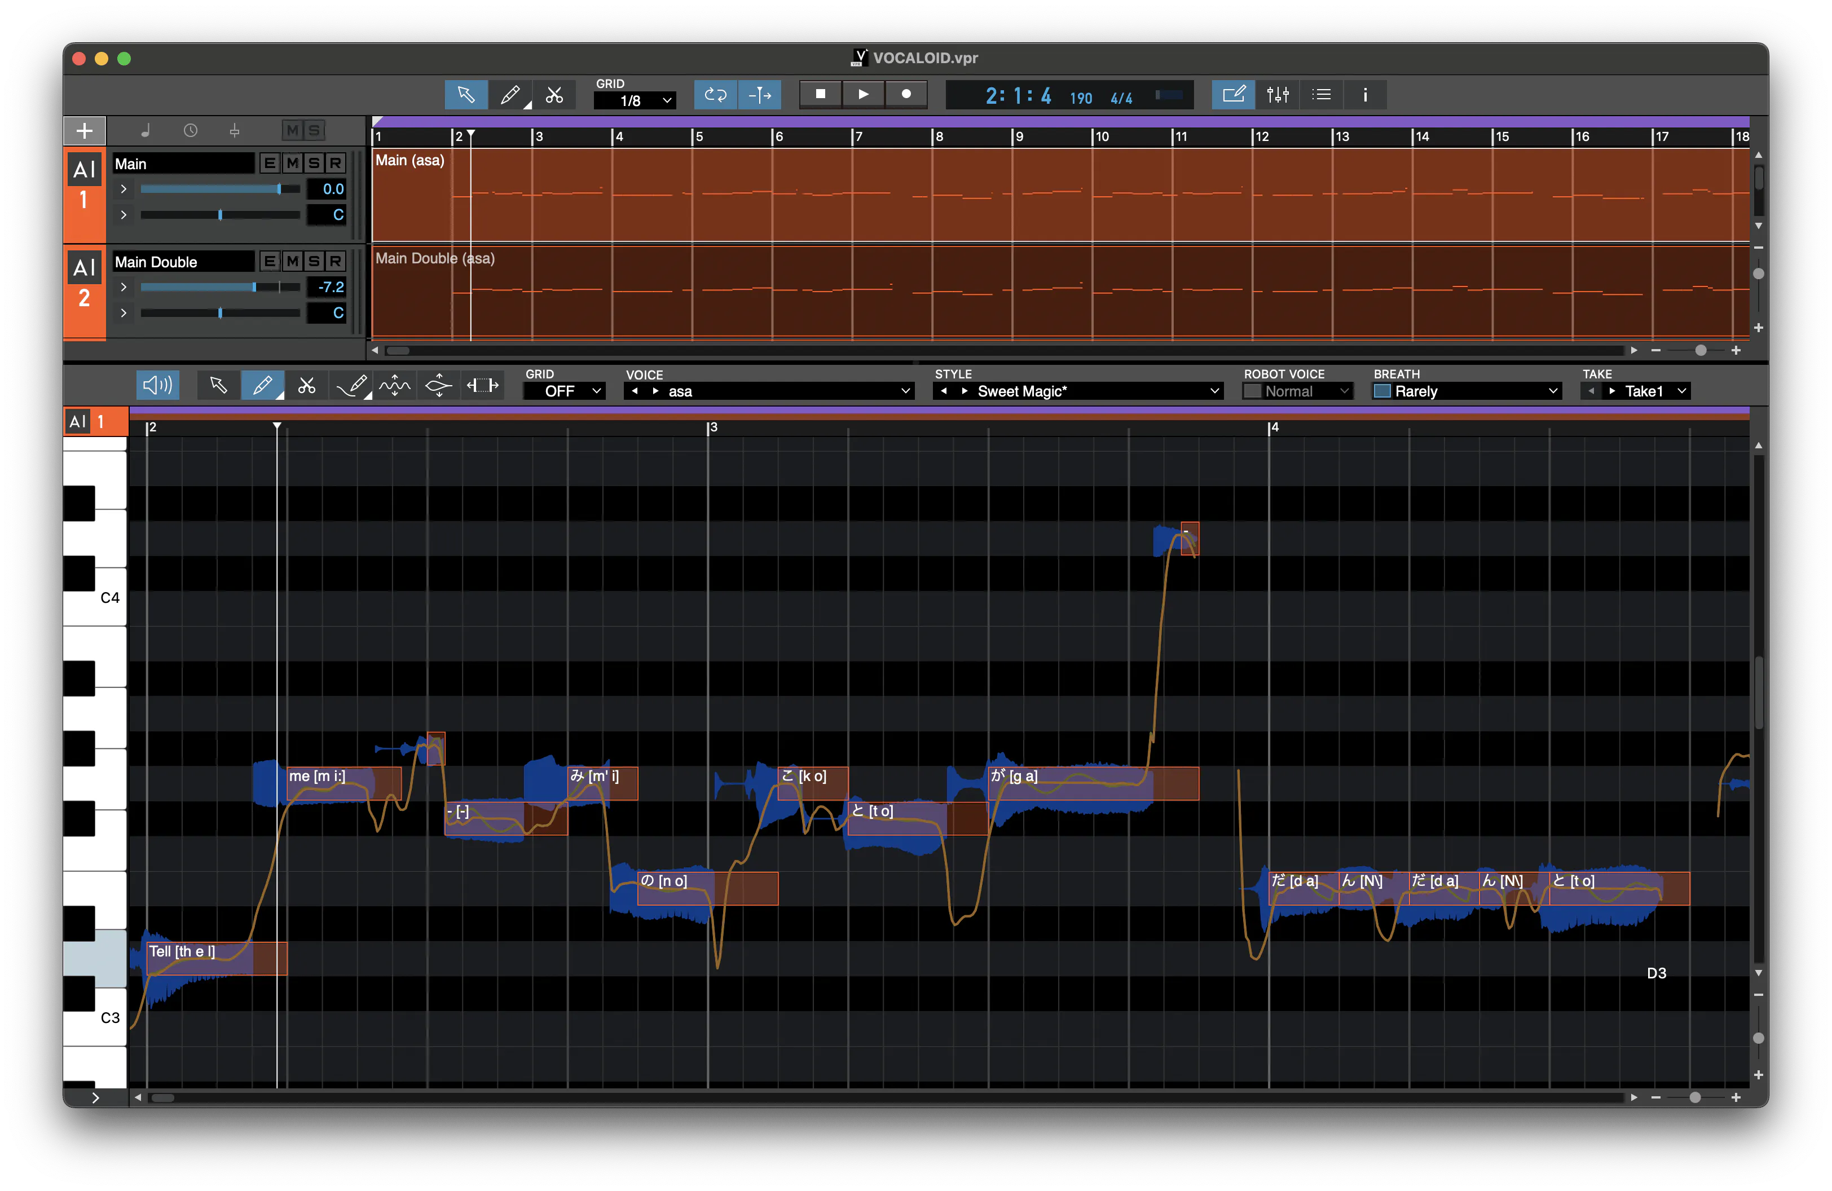Toggle the loop playback icon

(x=715, y=95)
